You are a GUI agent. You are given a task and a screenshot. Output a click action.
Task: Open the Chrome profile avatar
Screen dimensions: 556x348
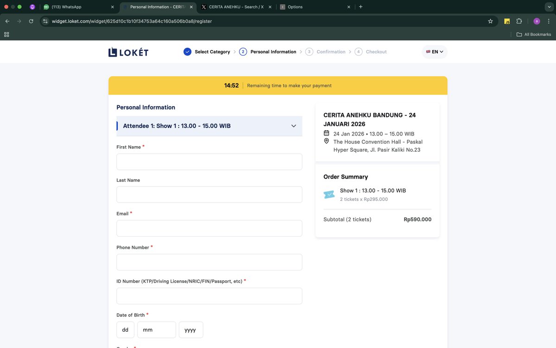[537, 21]
